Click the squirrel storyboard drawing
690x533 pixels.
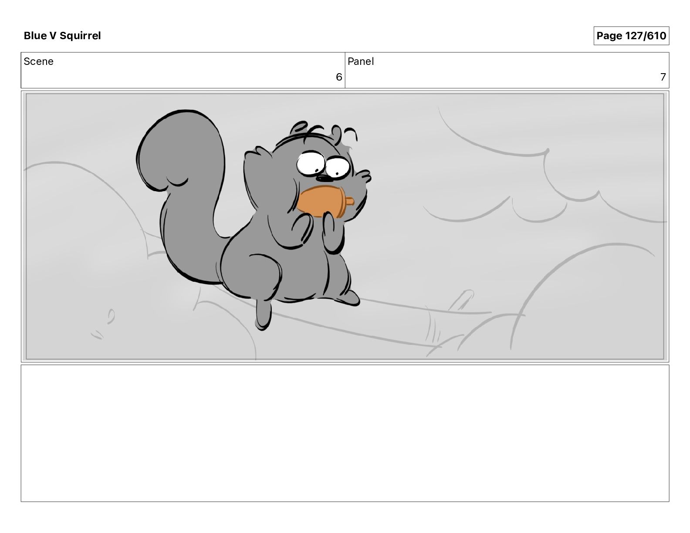click(x=345, y=226)
